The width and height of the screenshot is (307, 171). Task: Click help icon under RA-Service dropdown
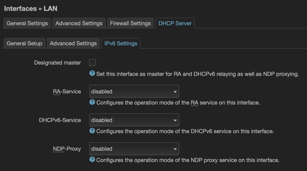point(92,102)
